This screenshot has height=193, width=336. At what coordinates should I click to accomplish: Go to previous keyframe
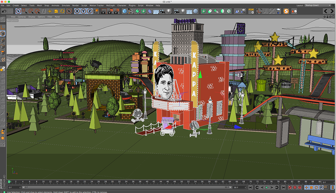257,187
